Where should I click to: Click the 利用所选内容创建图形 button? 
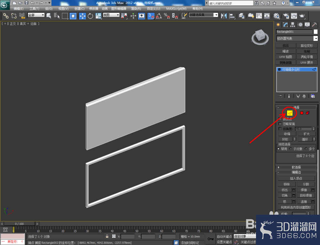click(x=296, y=207)
